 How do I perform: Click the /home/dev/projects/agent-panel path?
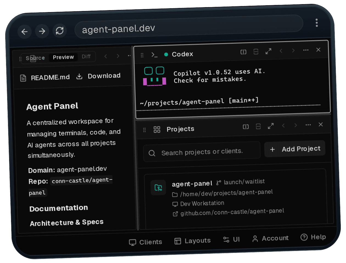coord(227,193)
